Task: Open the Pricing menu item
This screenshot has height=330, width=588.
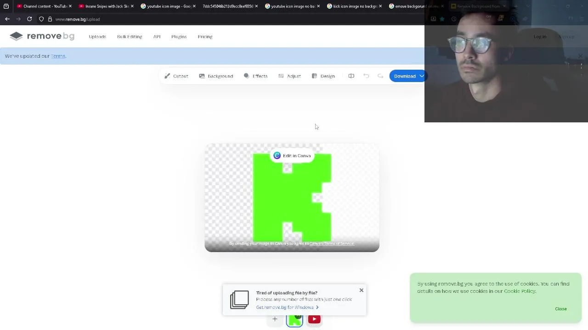Action: (205, 37)
